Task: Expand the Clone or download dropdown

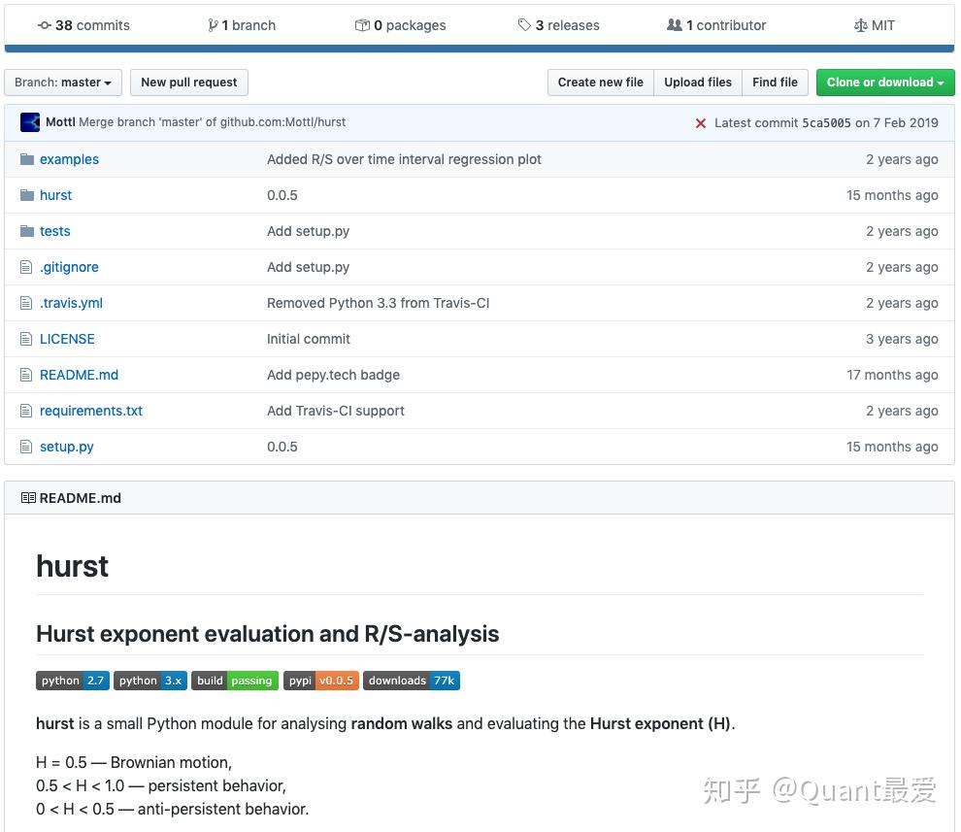Action: pos(884,83)
